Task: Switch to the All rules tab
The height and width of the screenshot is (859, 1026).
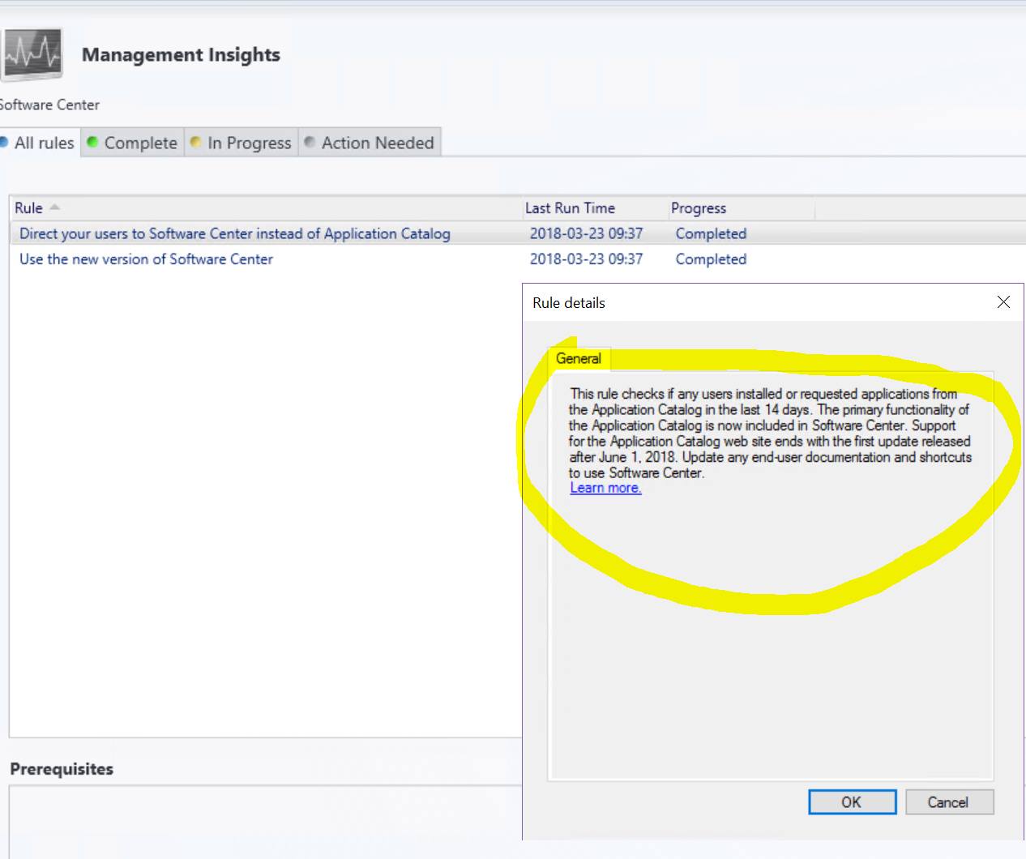Action: pyautogui.click(x=39, y=143)
